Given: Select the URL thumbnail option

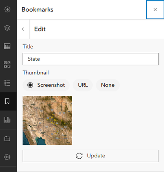Looking at the screenshot, I should point(83,85).
